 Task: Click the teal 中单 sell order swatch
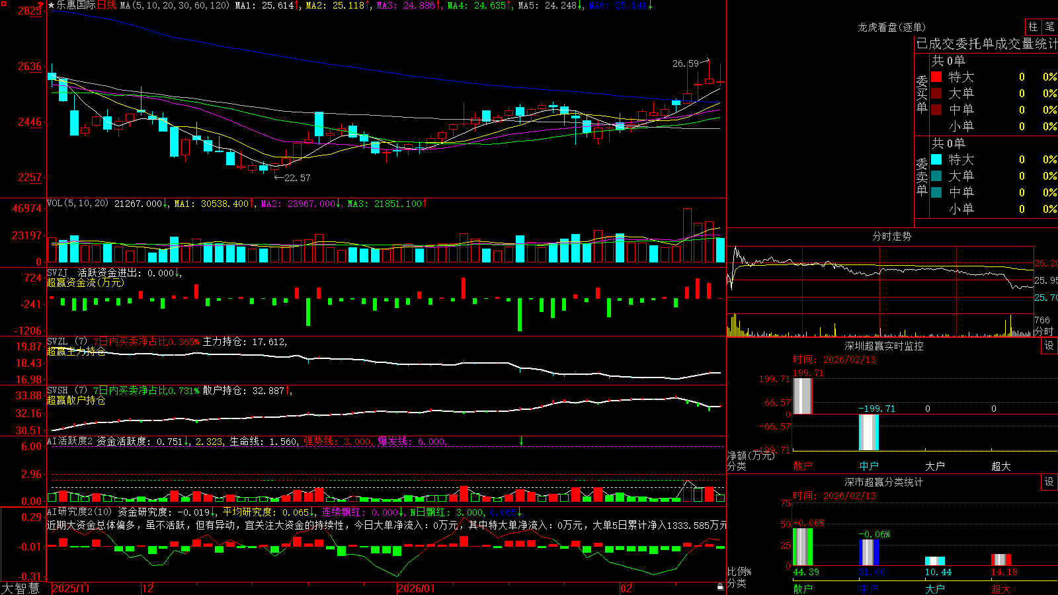pos(936,192)
